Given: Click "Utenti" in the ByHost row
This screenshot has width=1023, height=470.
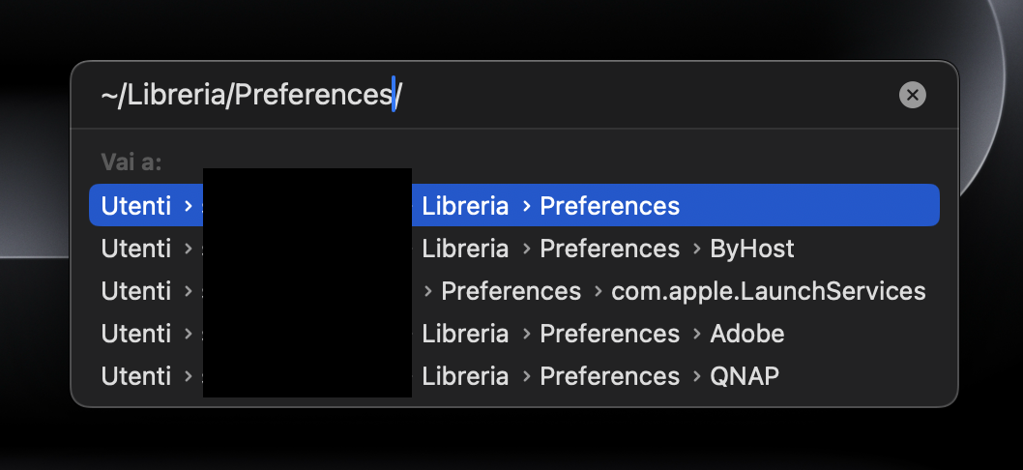Looking at the screenshot, I should pos(135,249).
